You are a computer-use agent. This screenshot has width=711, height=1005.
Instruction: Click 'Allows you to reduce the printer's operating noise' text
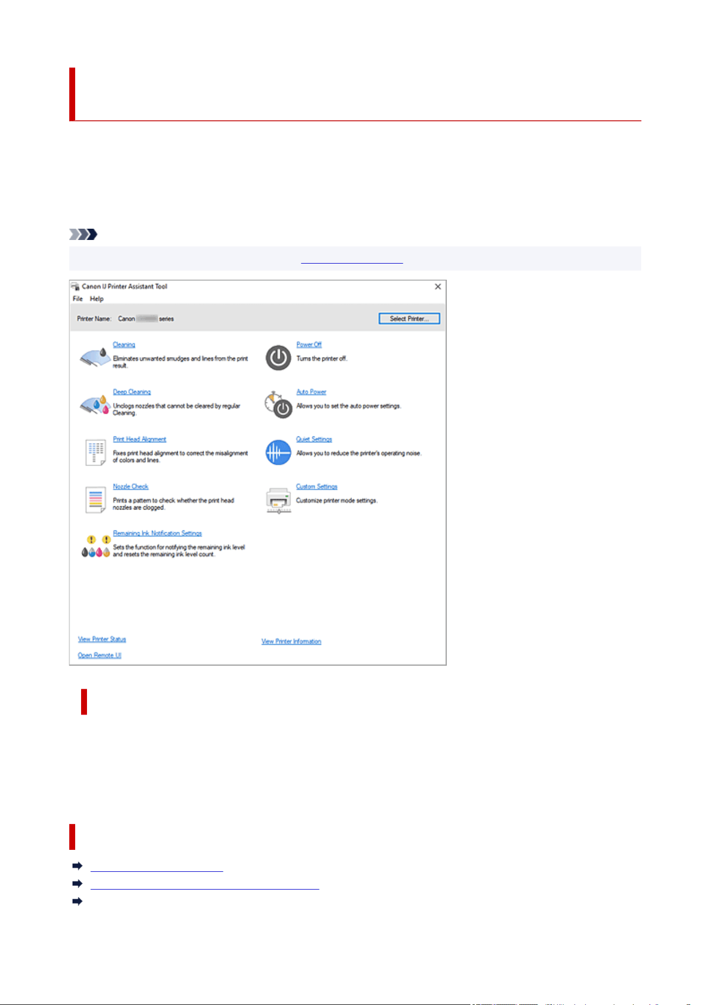tap(359, 453)
